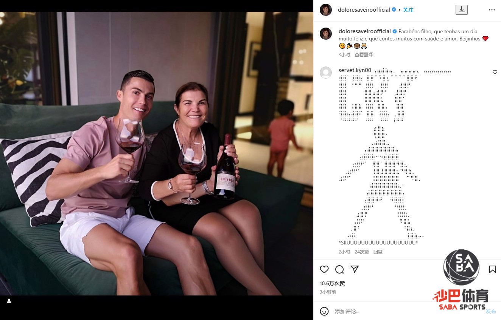Open doloresaveiroofficial profile from header username
The image size is (501, 320).
(x=364, y=10)
